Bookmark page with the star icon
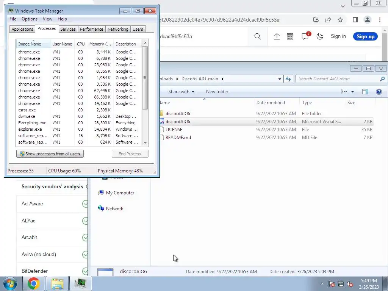 tap(340, 20)
